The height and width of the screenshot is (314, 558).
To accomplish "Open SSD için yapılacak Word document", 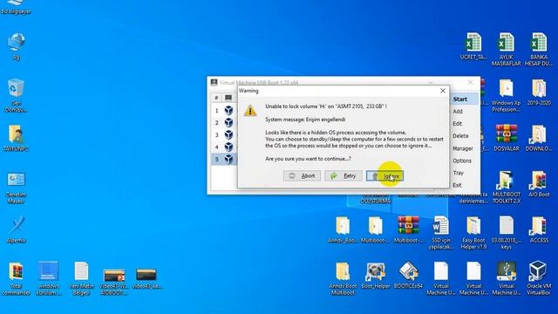I will coord(440,233).
